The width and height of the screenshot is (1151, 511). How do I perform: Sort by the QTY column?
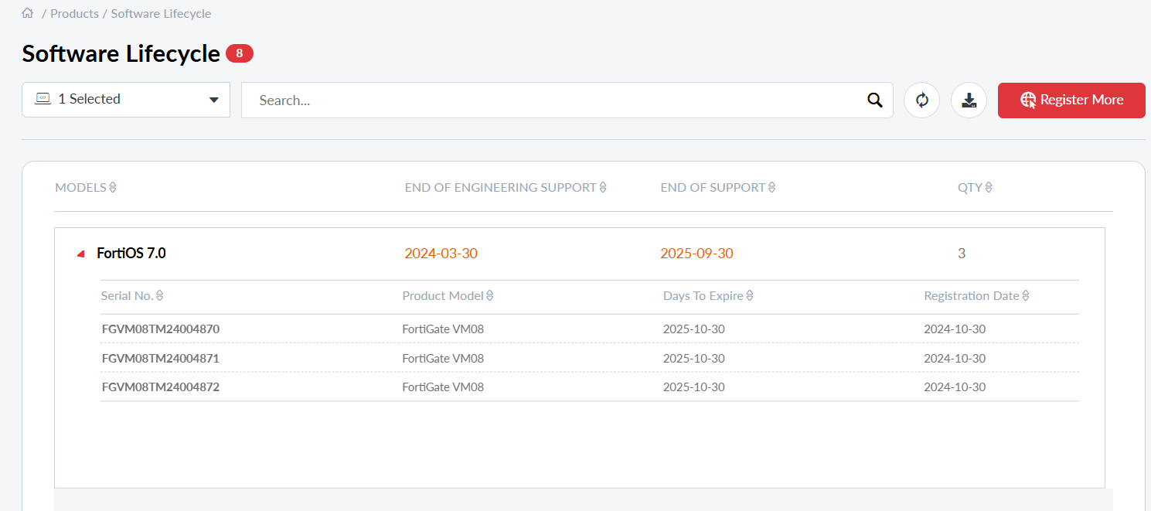[x=975, y=187]
